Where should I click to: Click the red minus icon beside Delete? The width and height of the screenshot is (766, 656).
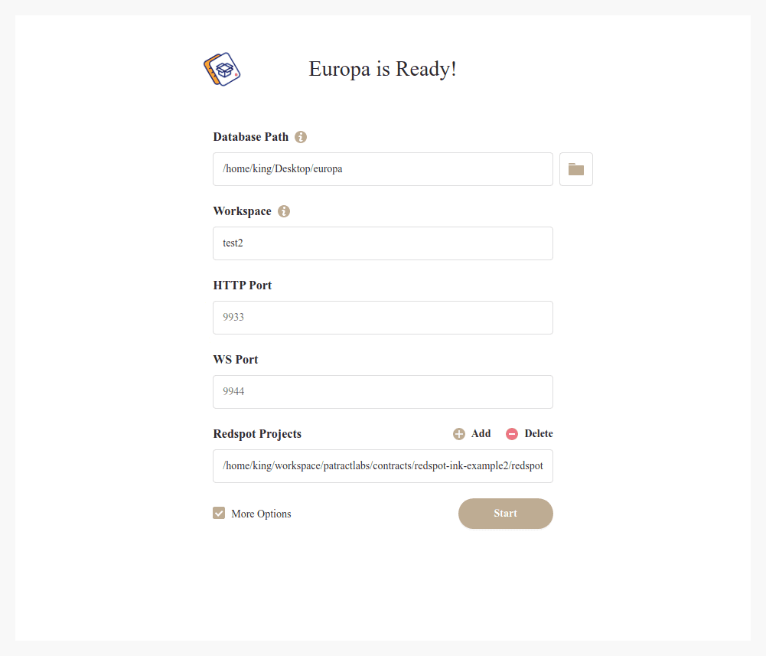[512, 434]
